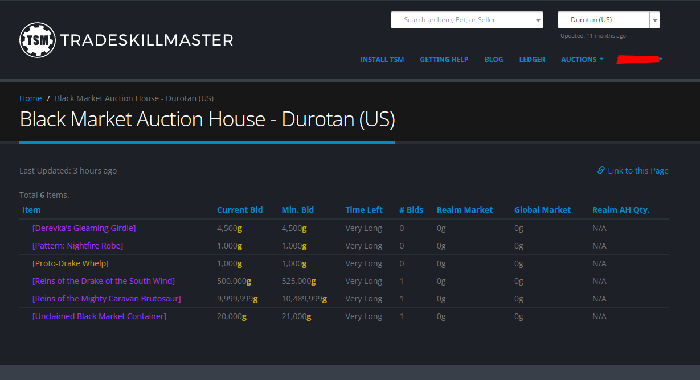Click the Black Market Auction House breadcrumb text

tap(134, 98)
